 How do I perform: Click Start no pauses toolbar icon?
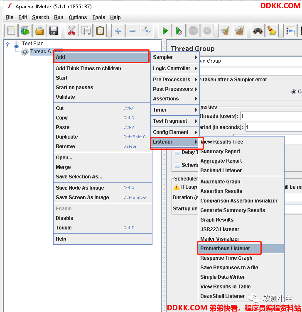(179, 31)
